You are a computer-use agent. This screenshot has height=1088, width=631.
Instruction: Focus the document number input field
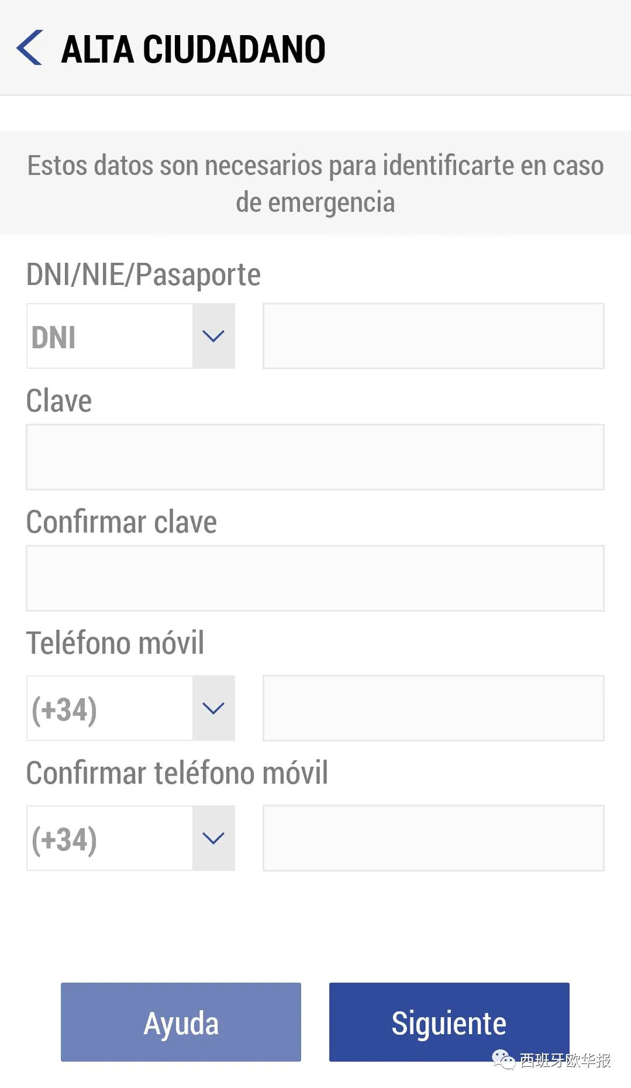[x=433, y=336]
